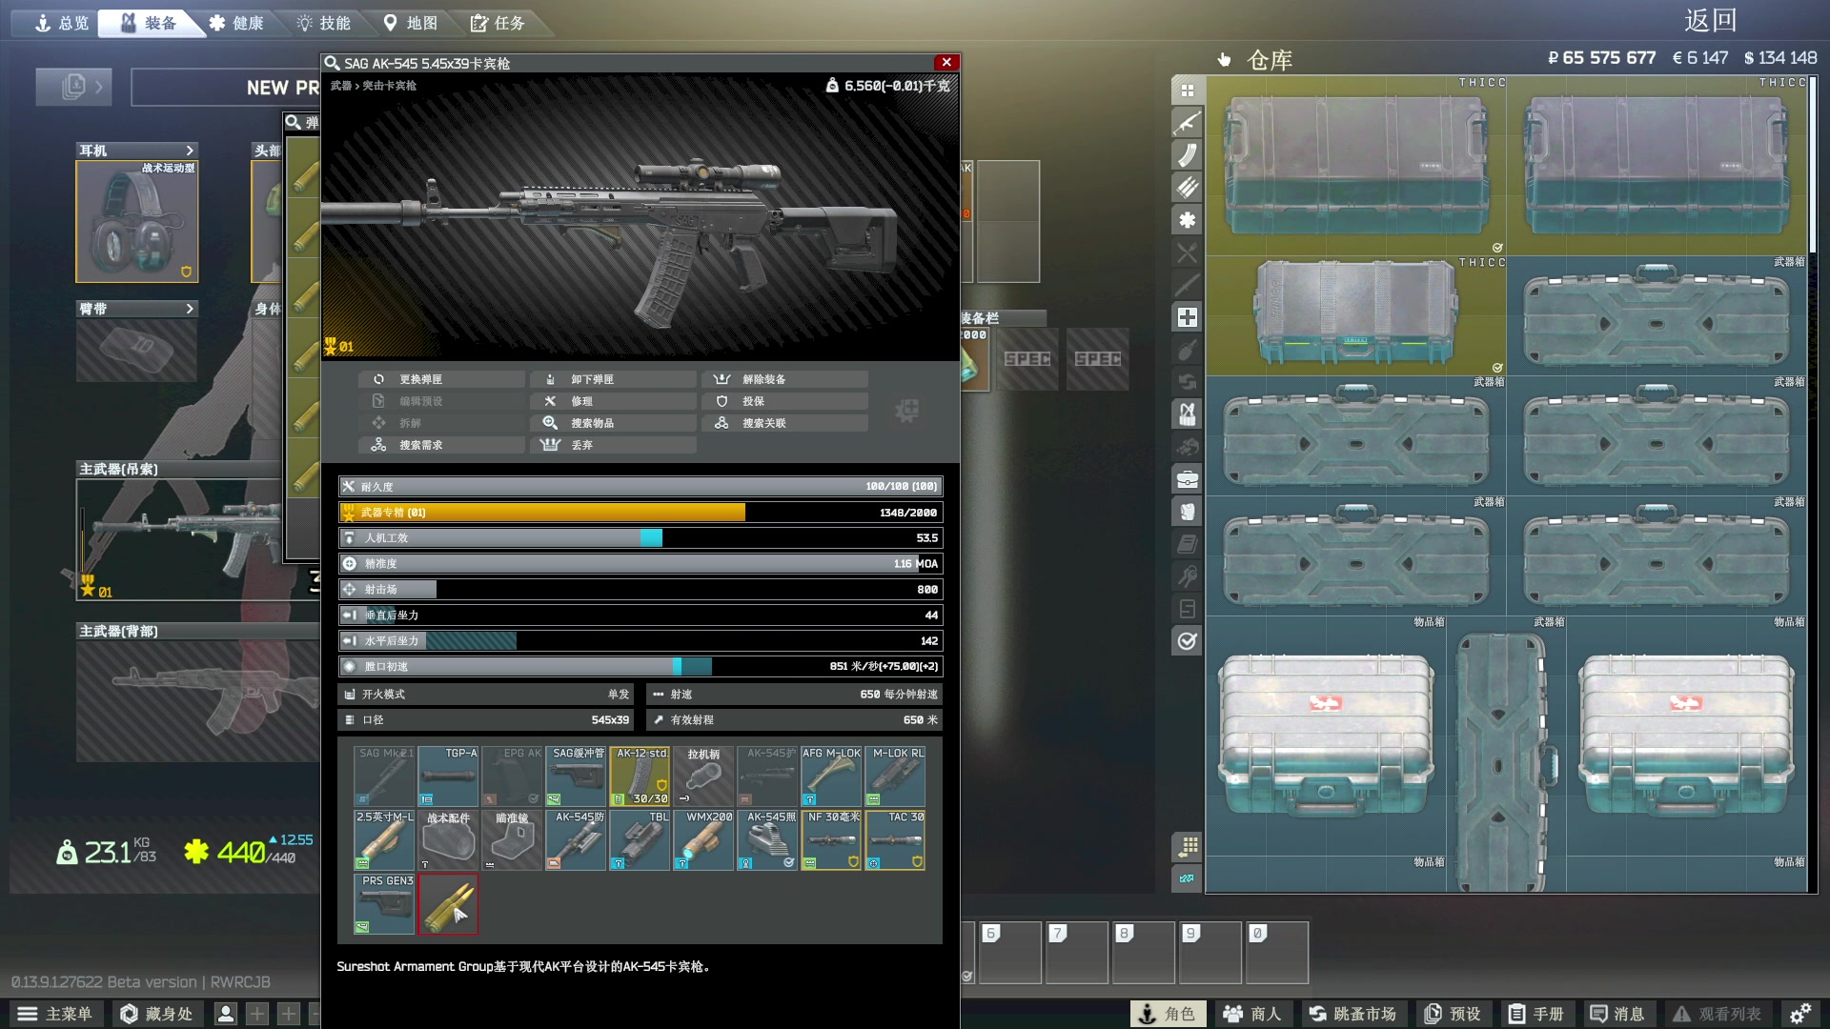Select 丢弃 discard action

pos(613,445)
